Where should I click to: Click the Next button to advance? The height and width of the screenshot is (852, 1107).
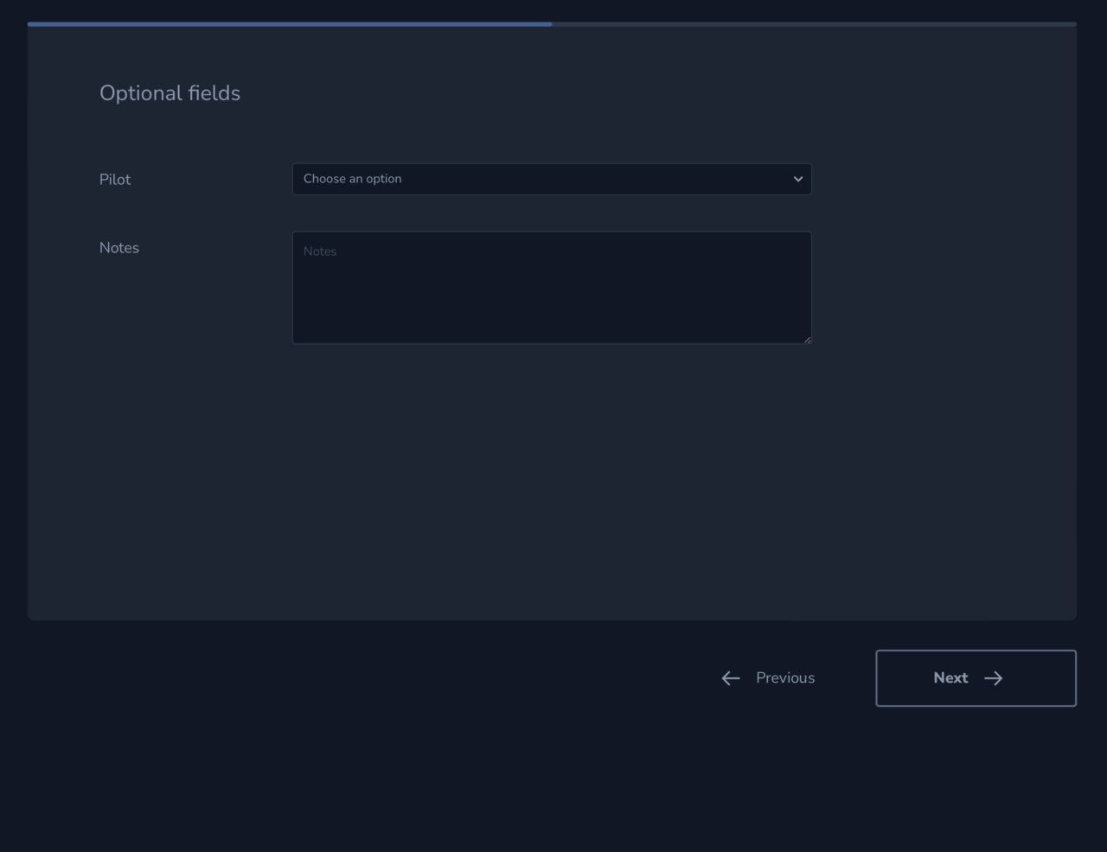(976, 678)
